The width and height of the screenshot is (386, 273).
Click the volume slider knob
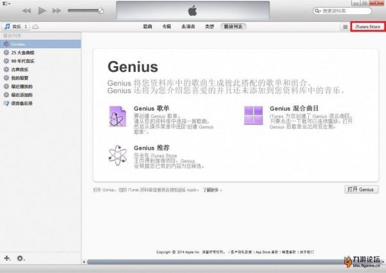[x=101, y=11]
